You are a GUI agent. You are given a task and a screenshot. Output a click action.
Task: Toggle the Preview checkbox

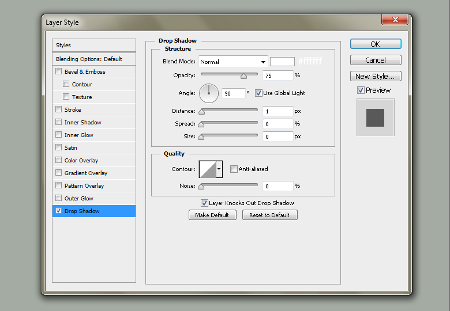[361, 90]
